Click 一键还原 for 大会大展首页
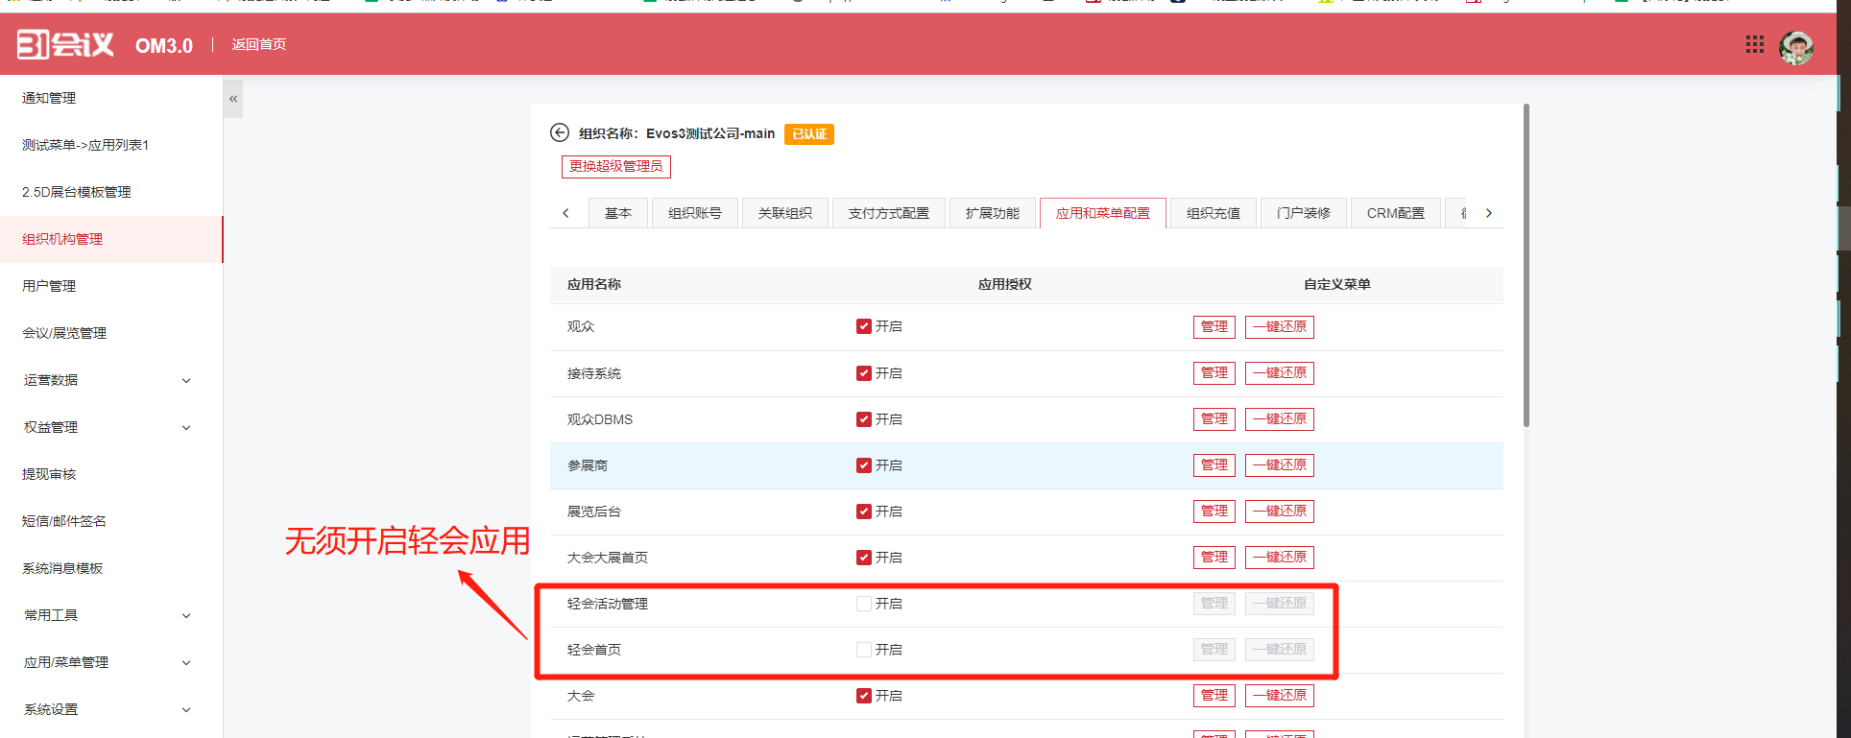This screenshot has height=738, width=1851. coord(1280,557)
